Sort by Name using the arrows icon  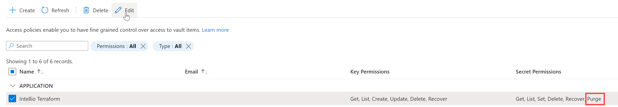pyautogui.click(x=41, y=72)
